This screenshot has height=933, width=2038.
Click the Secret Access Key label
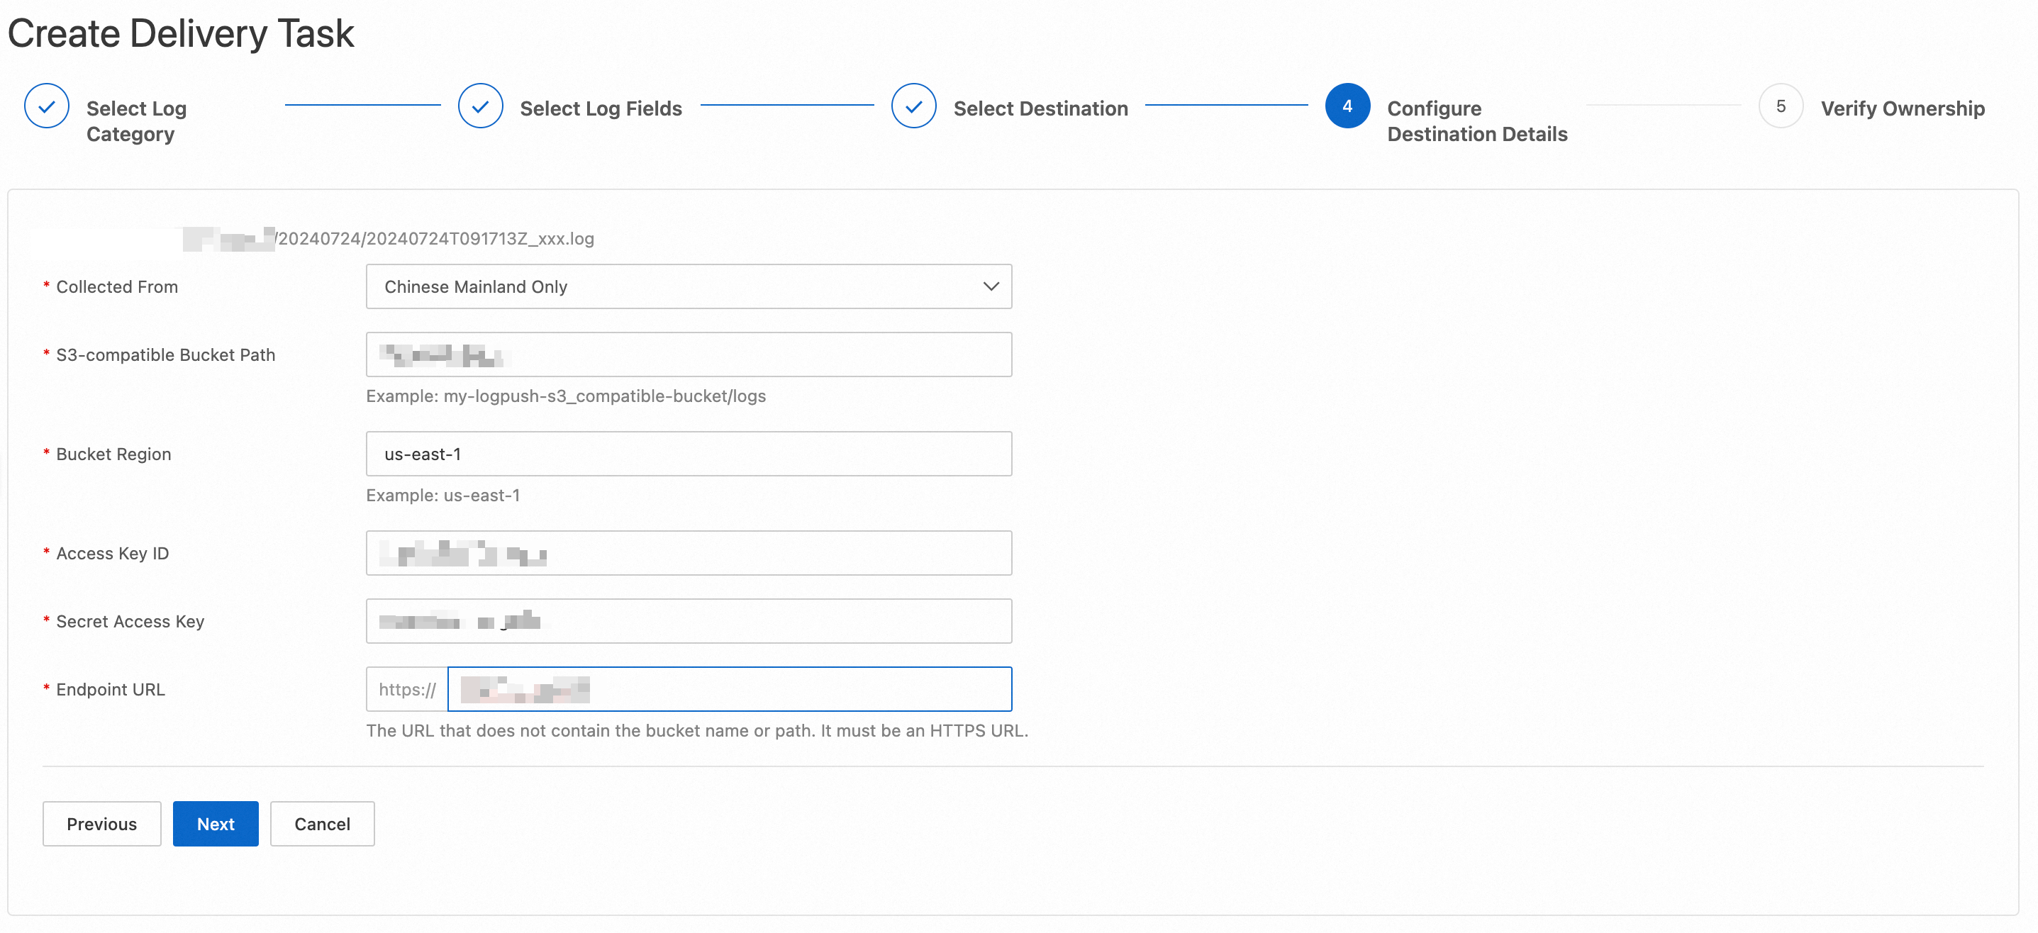130,622
